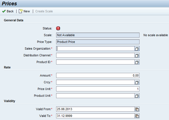Click the Create Scale toolbar item

point(44,11)
